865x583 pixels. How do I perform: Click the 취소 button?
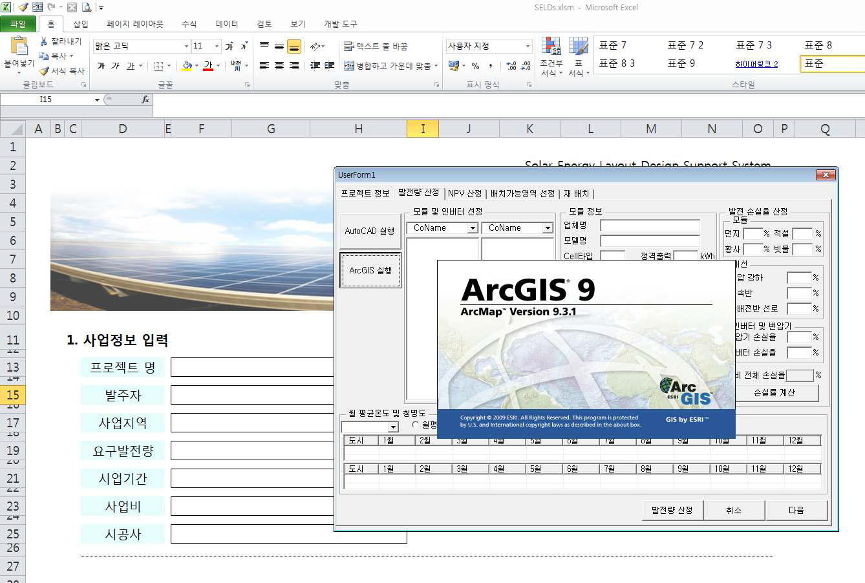(x=734, y=510)
